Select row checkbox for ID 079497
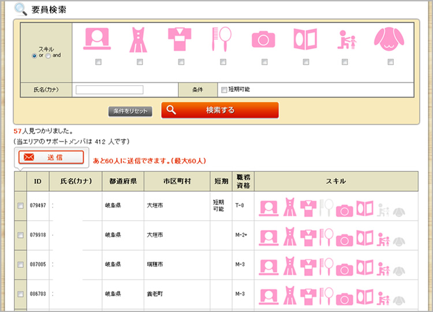 (x=20, y=206)
